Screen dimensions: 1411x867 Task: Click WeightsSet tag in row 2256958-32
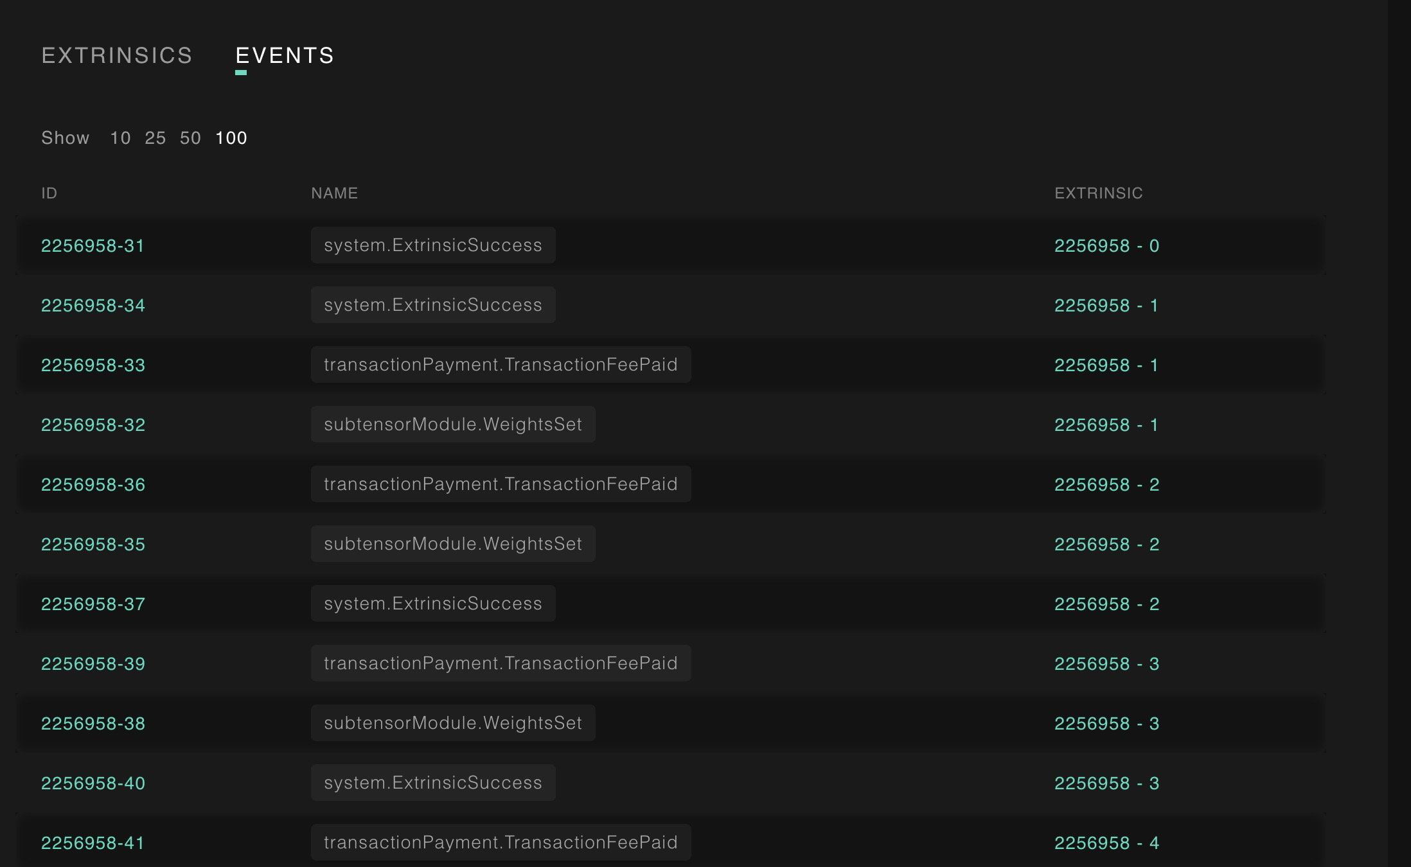[x=453, y=425]
